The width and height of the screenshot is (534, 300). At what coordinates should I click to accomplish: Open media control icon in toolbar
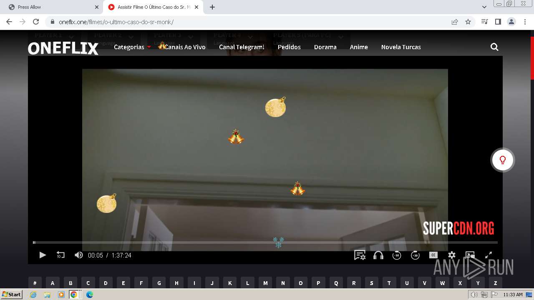[x=484, y=22]
